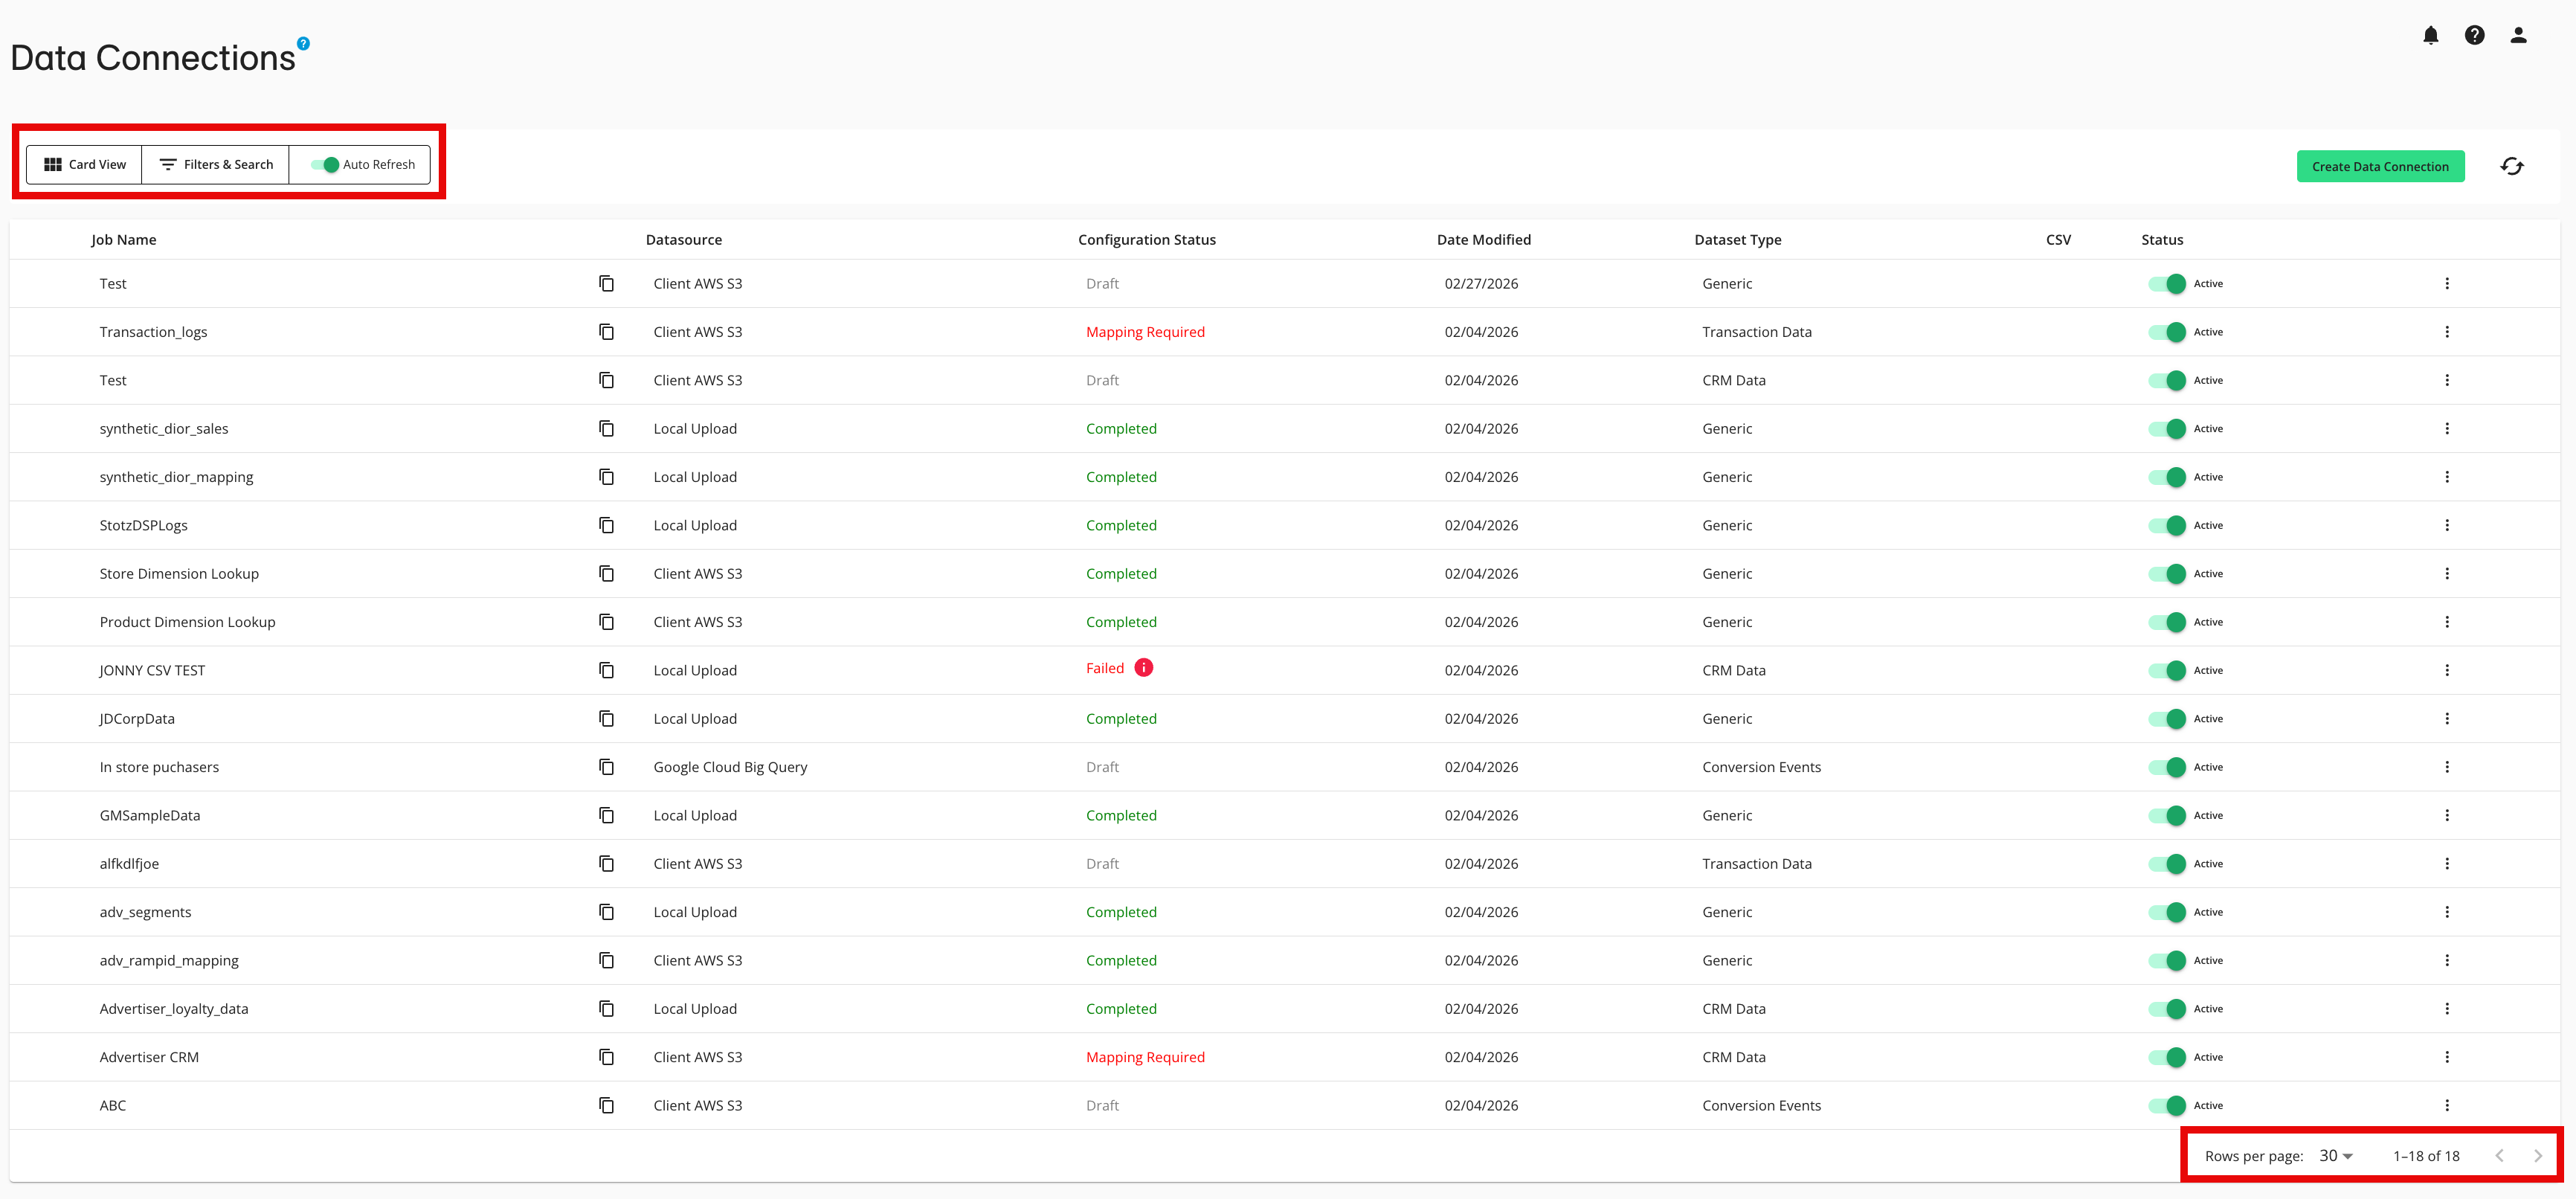Click the help badge next to Data Connections title
The width and height of the screenshot is (2576, 1199).
tap(301, 43)
